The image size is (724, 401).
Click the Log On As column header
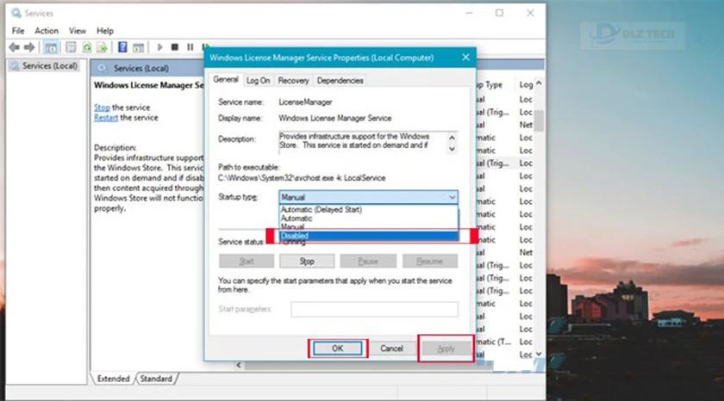tap(526, 84)
